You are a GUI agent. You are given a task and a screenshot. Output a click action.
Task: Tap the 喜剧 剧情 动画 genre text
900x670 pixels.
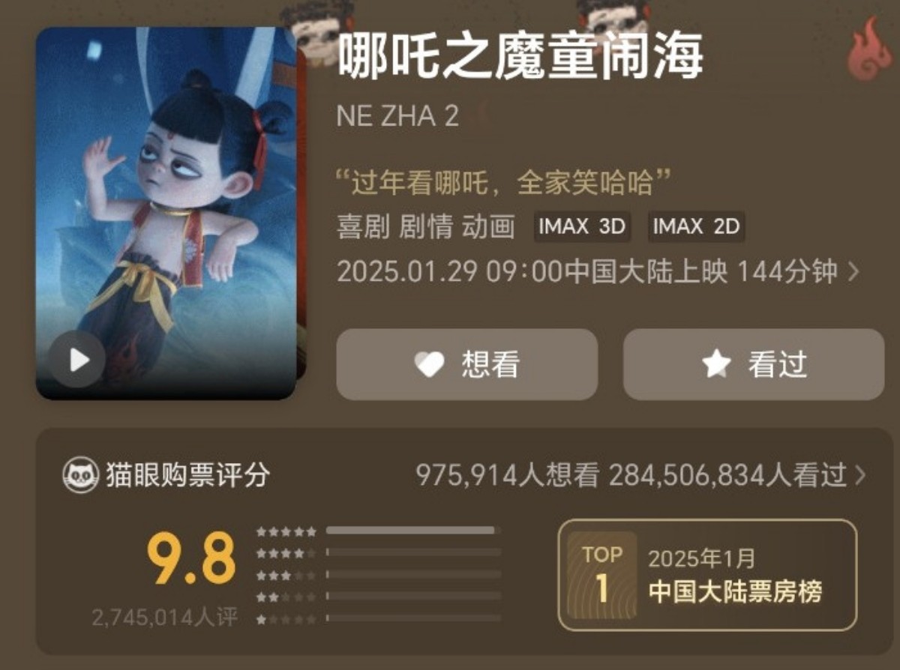[427, 227]
